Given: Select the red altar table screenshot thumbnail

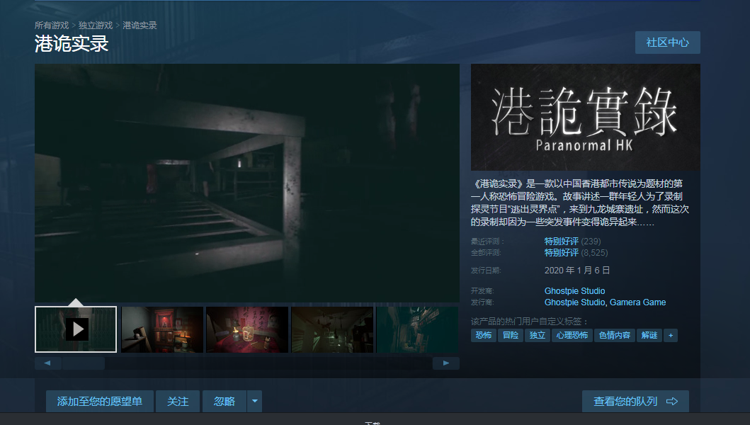Looking at the screenshot, I should pyautogui.click(x=246, y=329).
